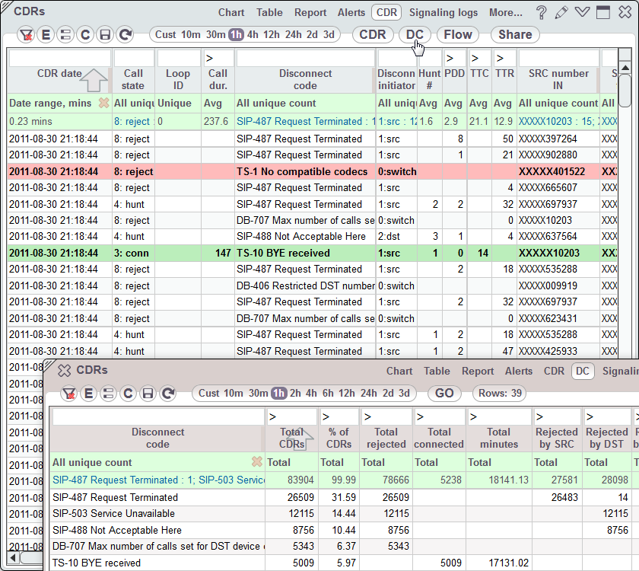The image size is (639, 571).
Task: Select the filter funnel icon
Action: point(26,34)
